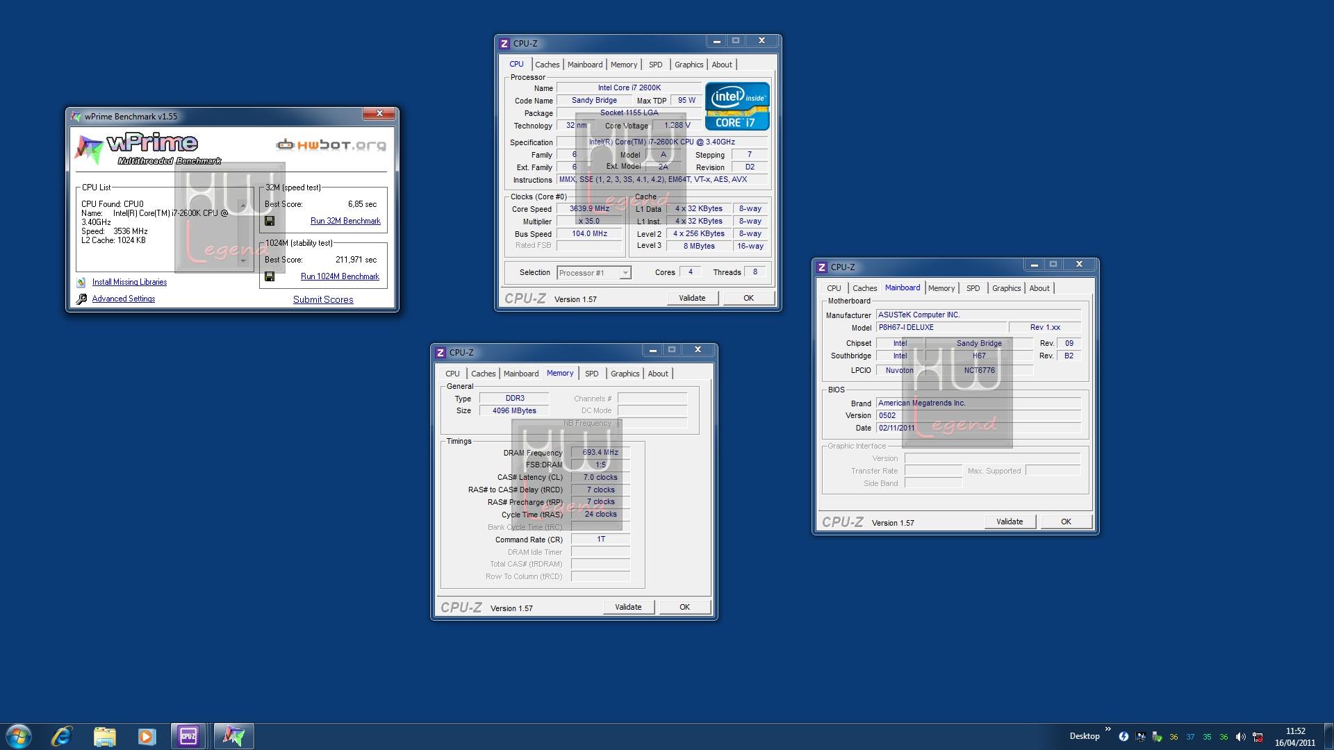Open the Processor #1 selection dropdown
This screenshot has height=750, width=1334.
click(594, 273)
